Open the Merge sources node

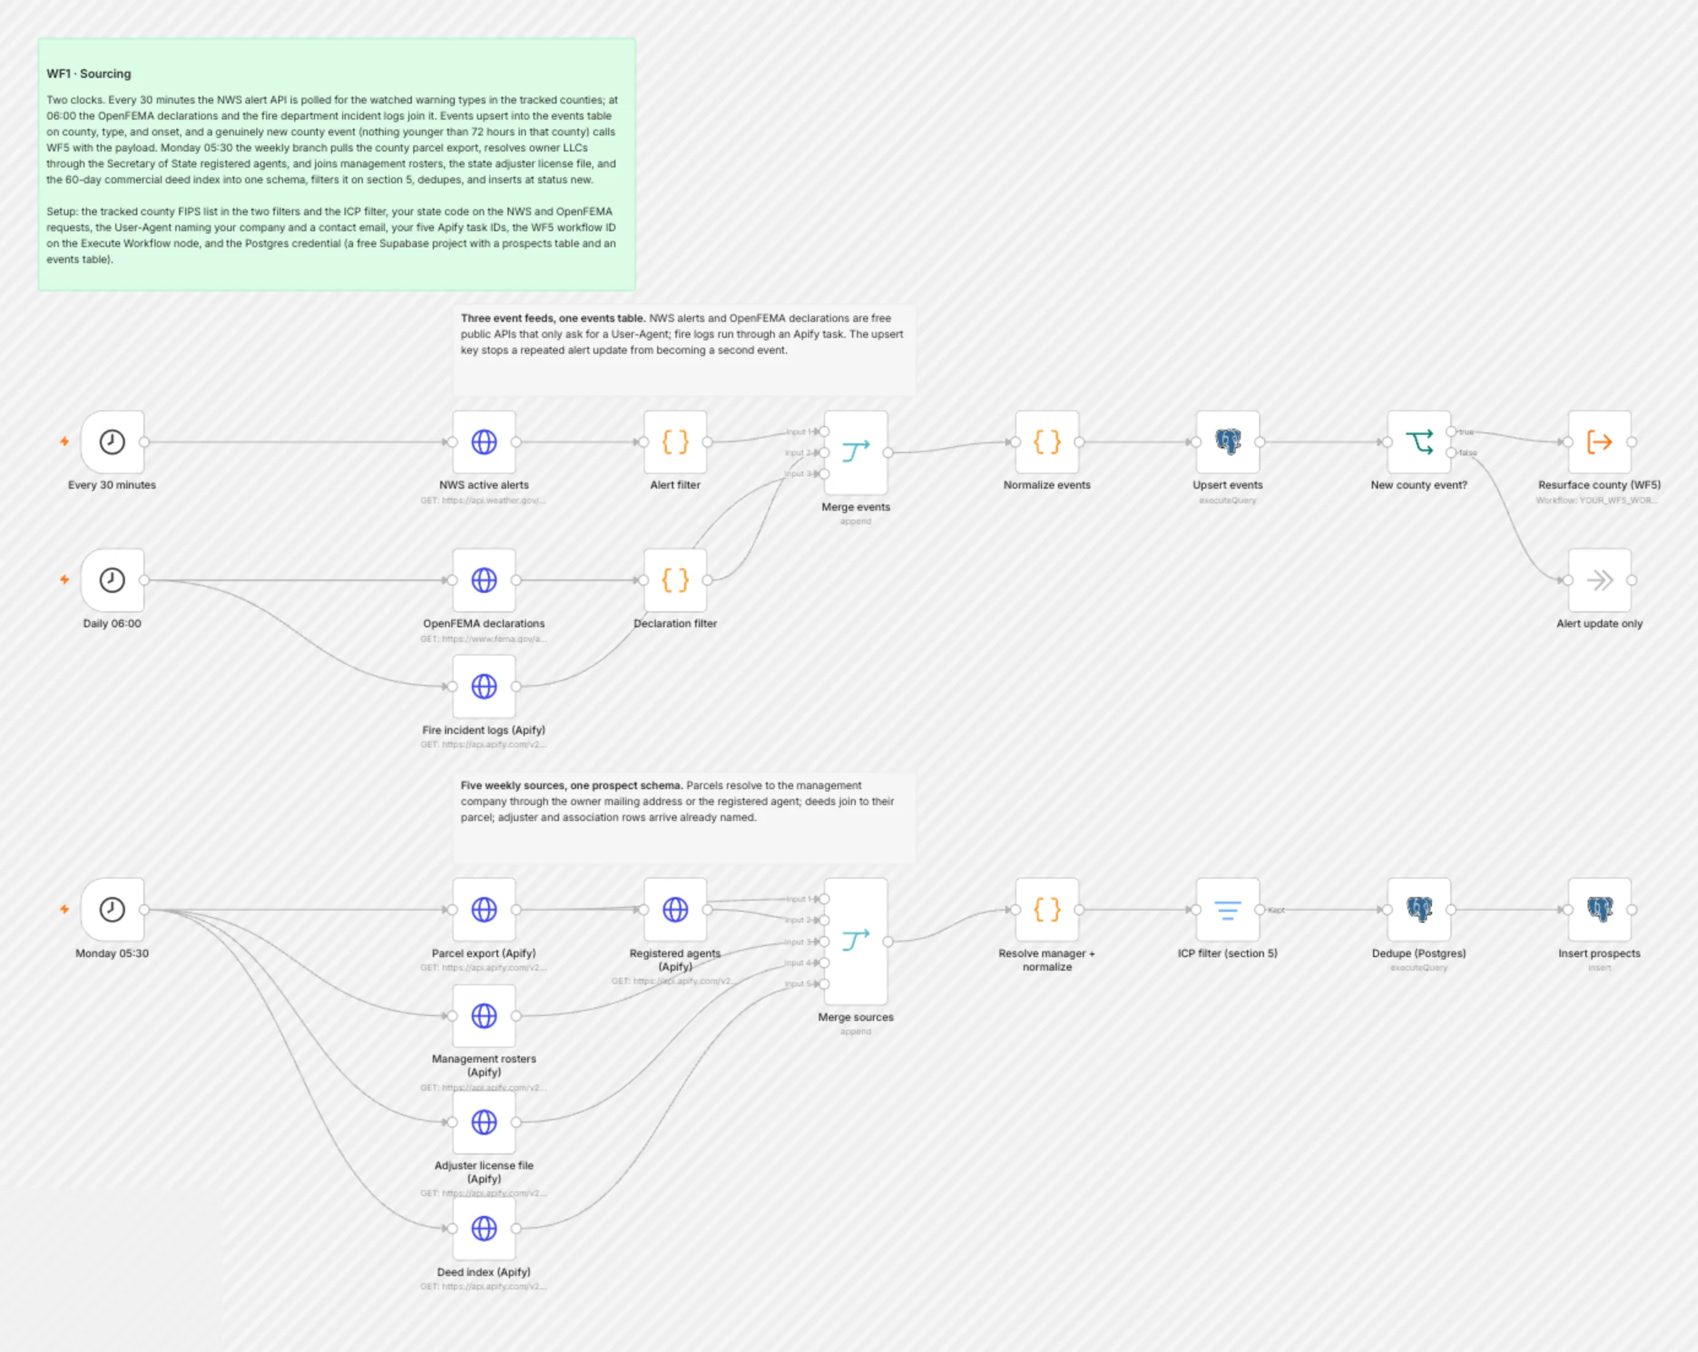point(855,942)
